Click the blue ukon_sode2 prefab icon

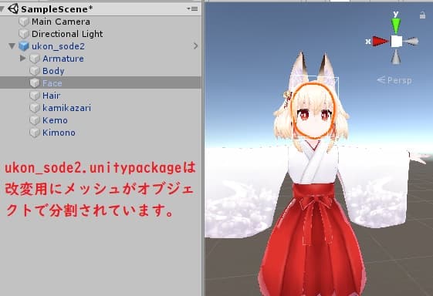click(x=24, y=46)
